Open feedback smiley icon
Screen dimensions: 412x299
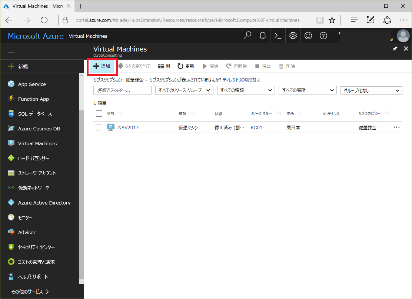[x=308, y=36]
